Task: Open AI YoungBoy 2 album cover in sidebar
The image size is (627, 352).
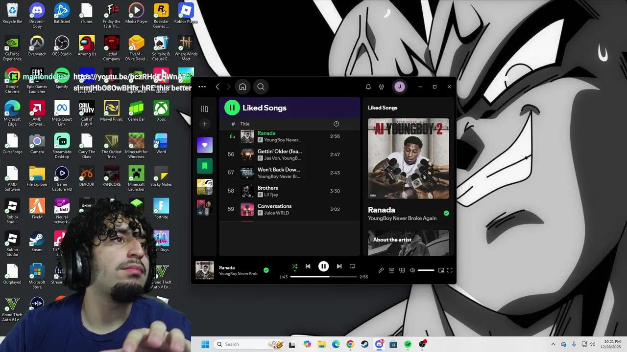Action: 409,158
